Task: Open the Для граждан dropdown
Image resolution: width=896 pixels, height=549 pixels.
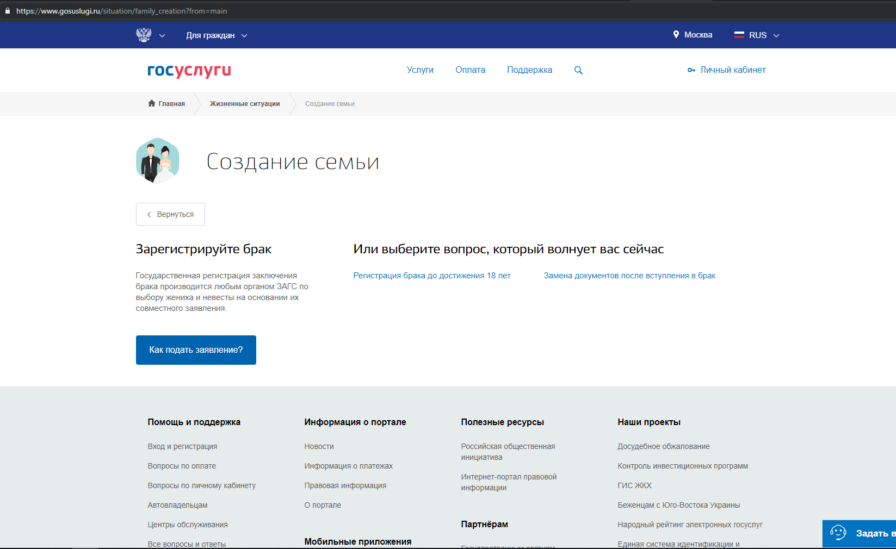Action: (x=217, y=35)
